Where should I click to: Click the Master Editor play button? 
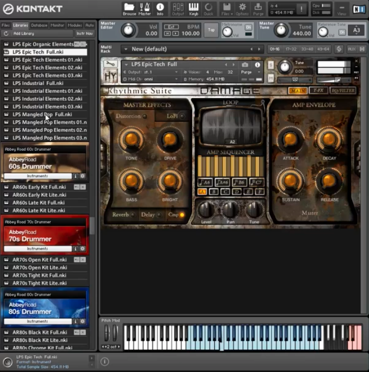coord(176,34)
